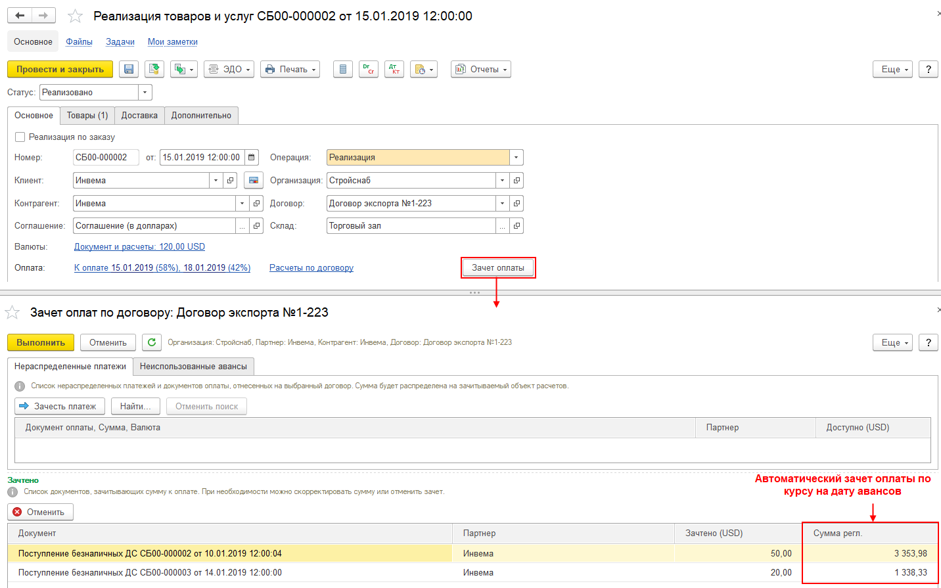Click Отменить button with red cross icon

click(40, 512)
